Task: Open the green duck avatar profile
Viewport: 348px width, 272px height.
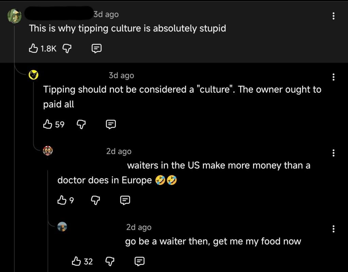Action: [x=15, y=16]
